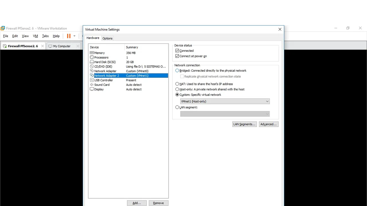Click the USB Controller icon

point(92,80)
